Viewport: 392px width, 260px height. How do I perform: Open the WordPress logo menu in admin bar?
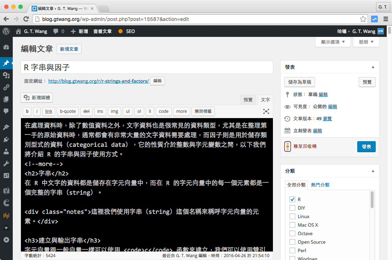point(6,31)
